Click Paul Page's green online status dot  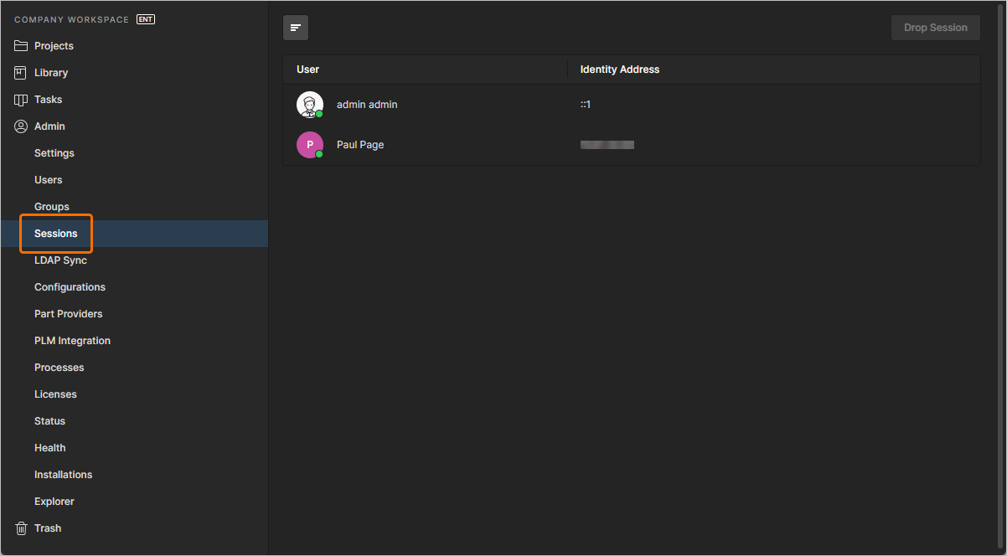pos(318,152)
